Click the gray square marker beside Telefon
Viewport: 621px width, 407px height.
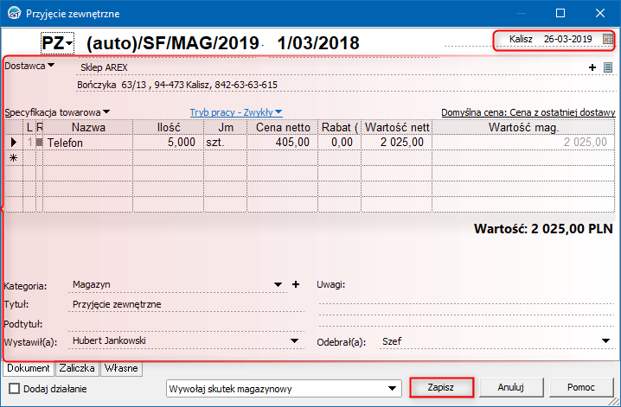(x=39, y=142)
